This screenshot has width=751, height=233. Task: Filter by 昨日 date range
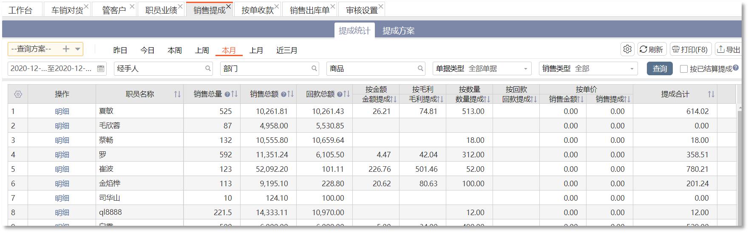(120, 50)
